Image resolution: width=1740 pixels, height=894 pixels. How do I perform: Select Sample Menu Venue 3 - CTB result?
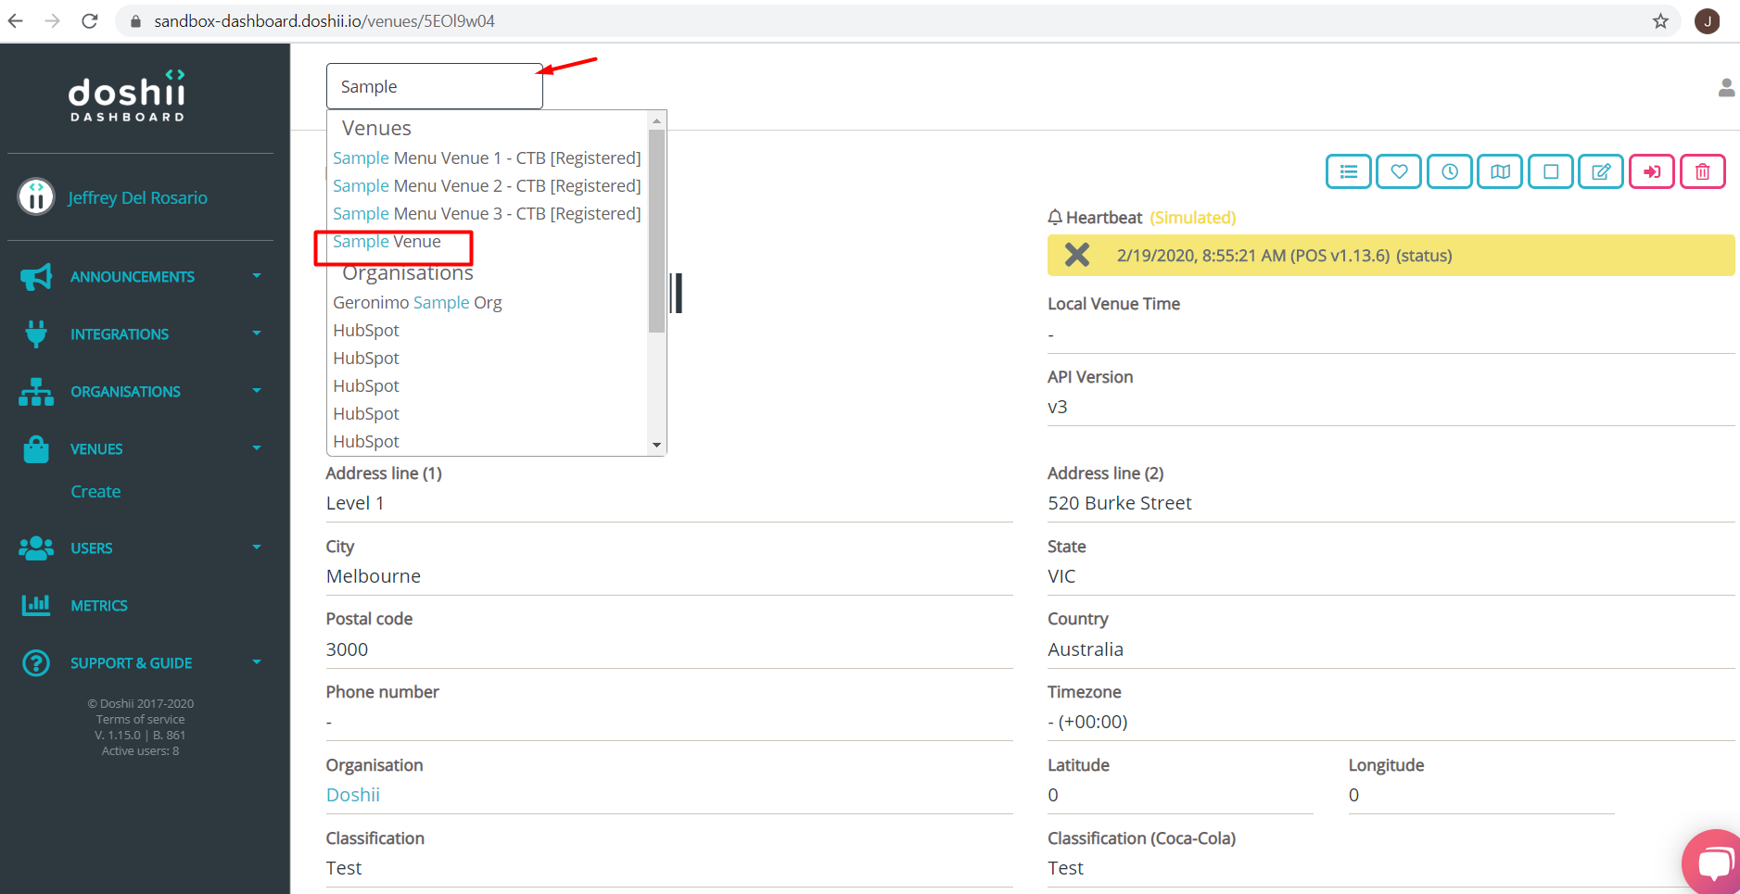[x=487, y=214]
